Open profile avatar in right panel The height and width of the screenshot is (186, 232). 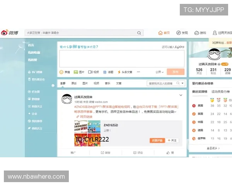(x=214, y=54)
